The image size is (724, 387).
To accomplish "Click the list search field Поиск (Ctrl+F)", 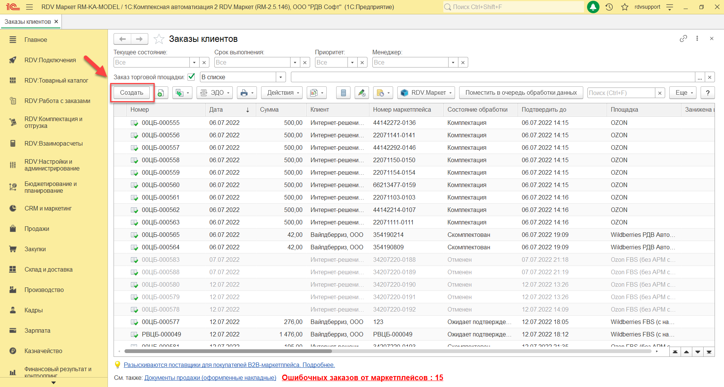I will [621, 93].
